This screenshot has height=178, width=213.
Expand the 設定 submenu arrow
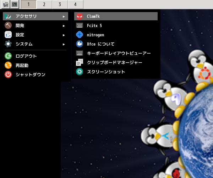point(64,35)
